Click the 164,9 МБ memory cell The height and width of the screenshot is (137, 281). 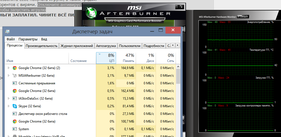tap(126, 68)
